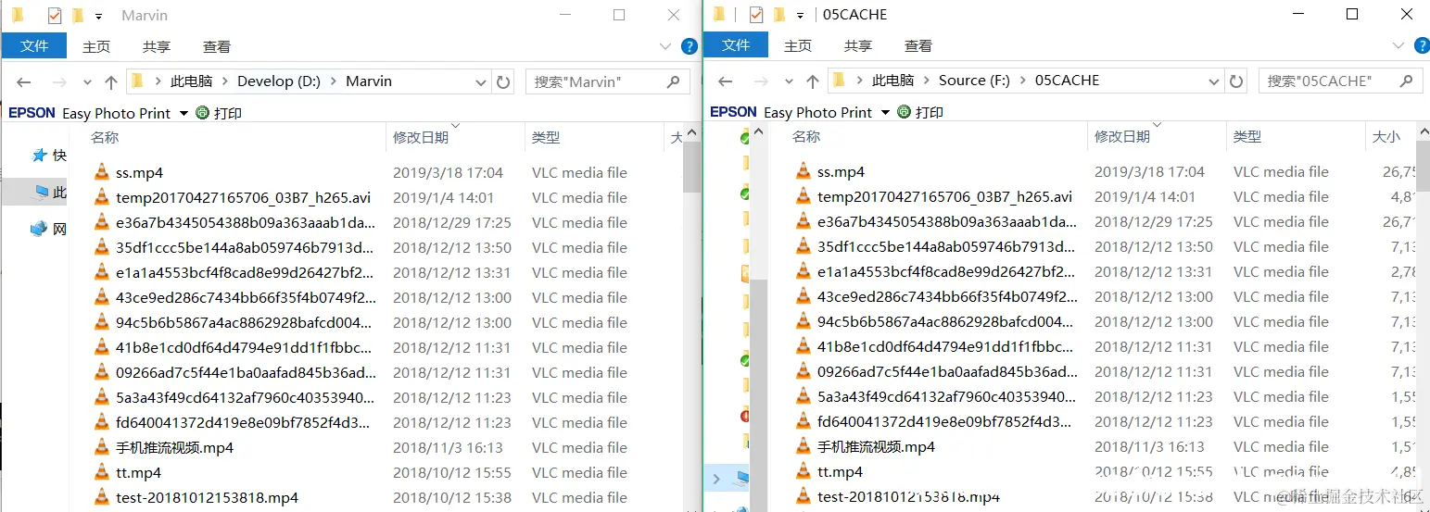
Task: Click search magnifier in Marvin window
Action: pyautogui.click(x=674, y=81)
